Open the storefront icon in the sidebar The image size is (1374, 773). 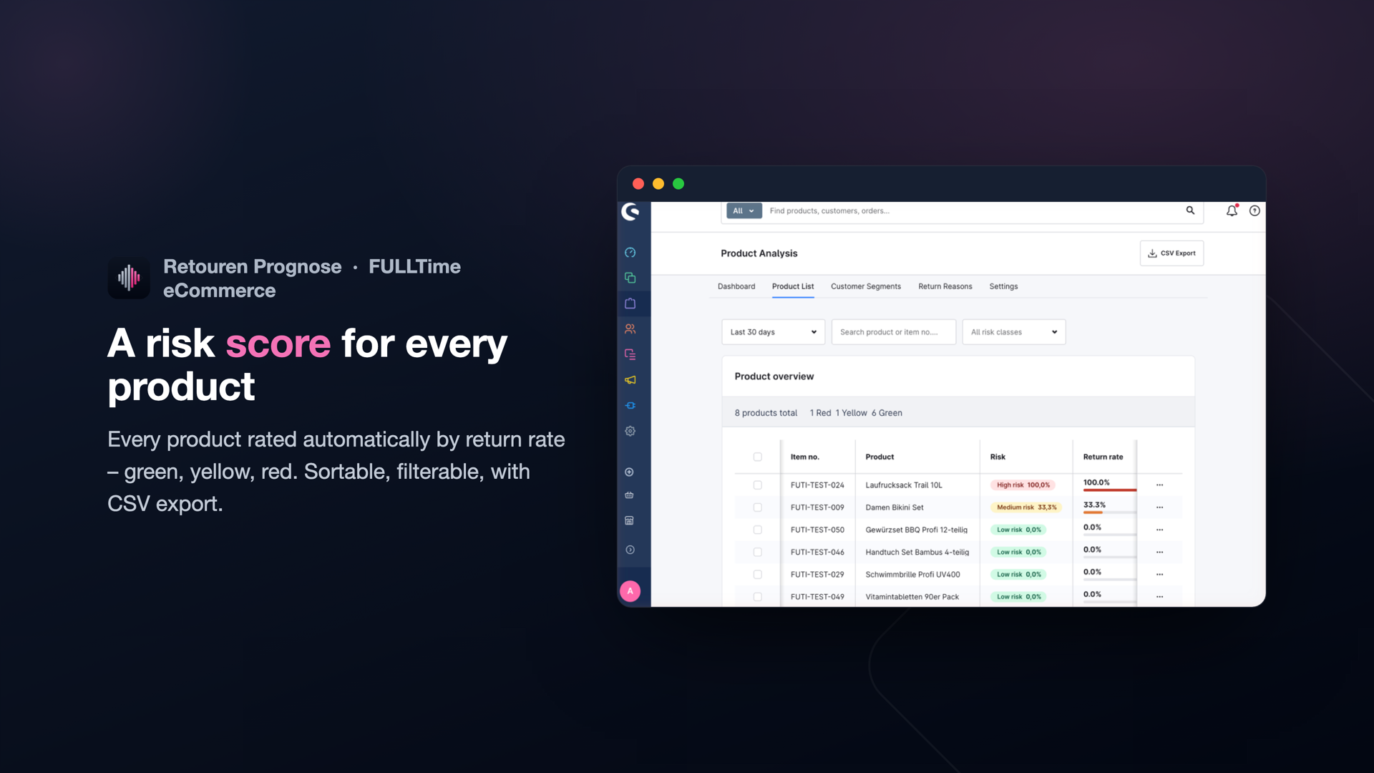(629, 521)
